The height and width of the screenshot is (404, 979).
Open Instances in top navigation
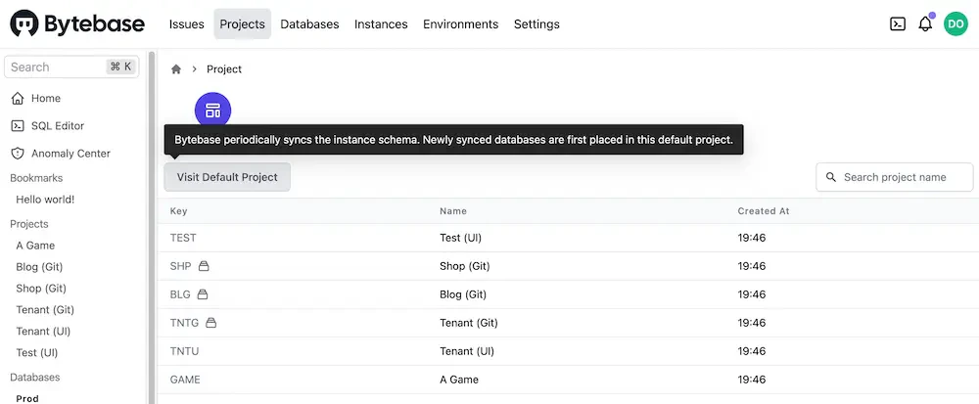click(381, 24)
